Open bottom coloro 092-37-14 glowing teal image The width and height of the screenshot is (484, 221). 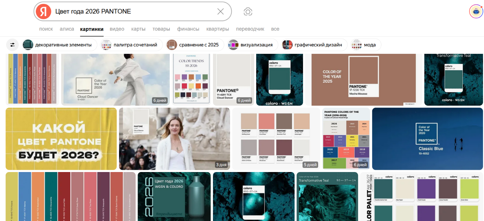[x=254, y=197]
